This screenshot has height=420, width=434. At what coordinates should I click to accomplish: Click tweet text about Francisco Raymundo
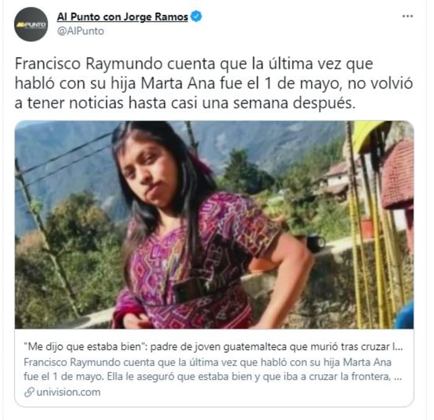point(214,83)
